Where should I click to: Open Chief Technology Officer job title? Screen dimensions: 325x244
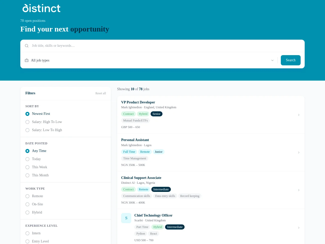153,215
